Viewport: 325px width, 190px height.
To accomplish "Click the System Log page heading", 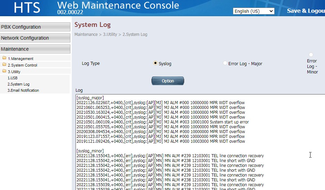I will (92, 25).
